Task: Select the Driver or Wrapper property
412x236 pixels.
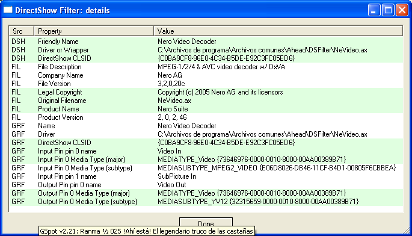Action: click(63, 50)
